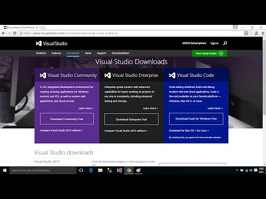The image size is (266, 199).
Task: Open the News nav item
Action: coord(88,53)
